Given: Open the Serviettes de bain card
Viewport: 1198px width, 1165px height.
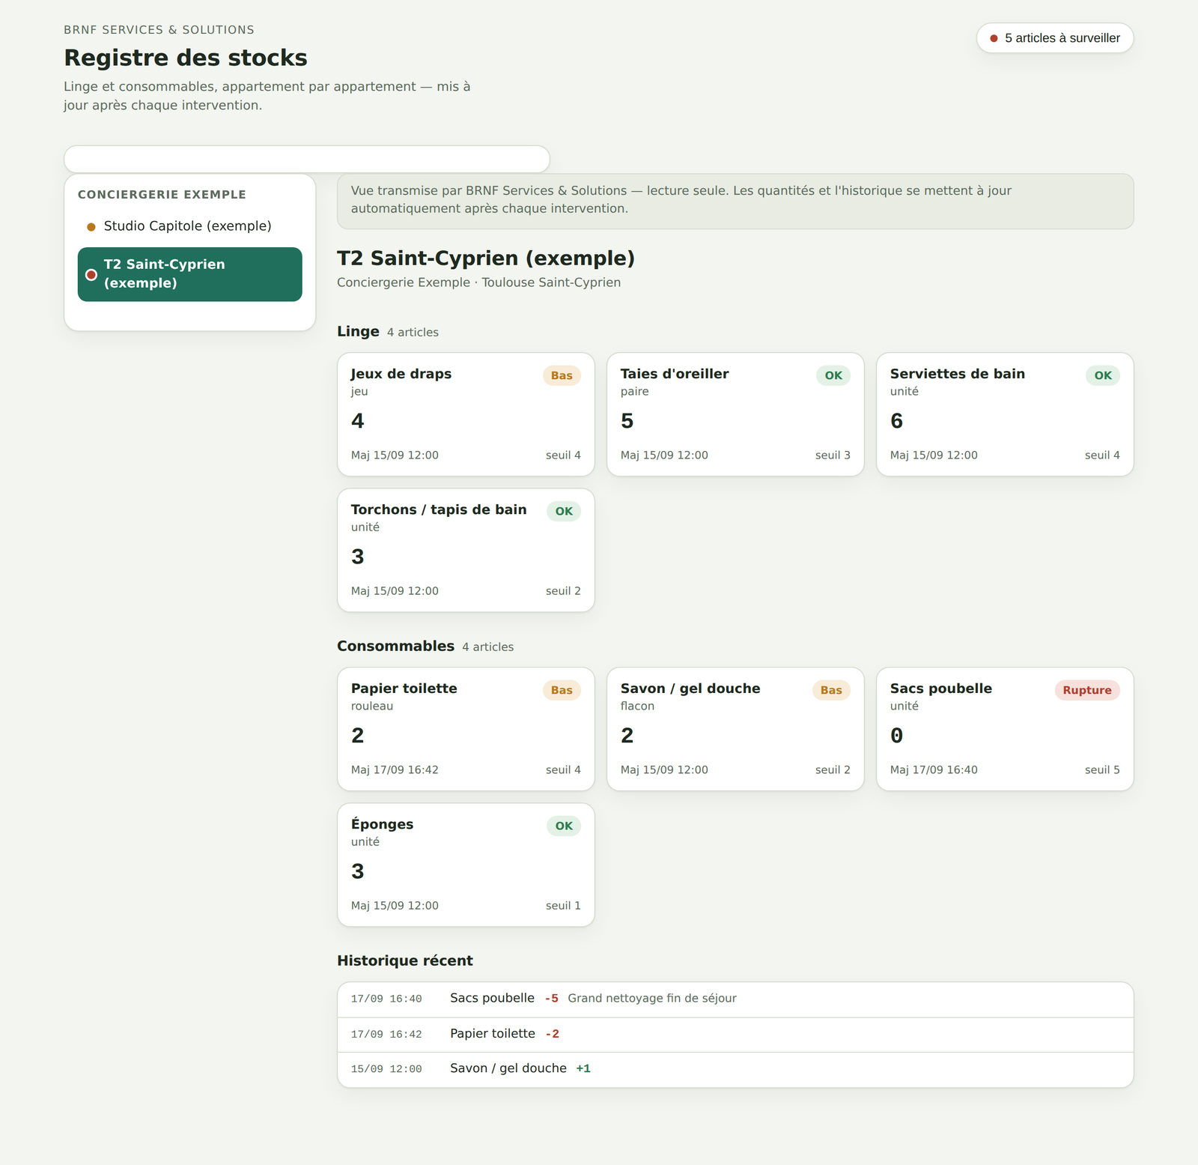Looking at the screenshot, I should pyautogui.click(x=1005, y=414).
